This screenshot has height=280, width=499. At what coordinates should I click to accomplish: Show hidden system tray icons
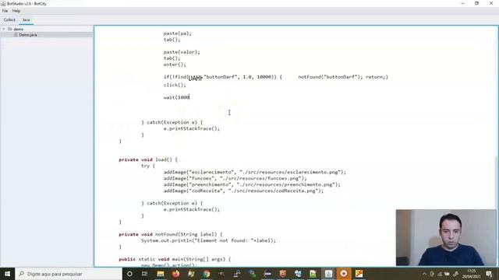pyautogui.click(x=424, y=274)
